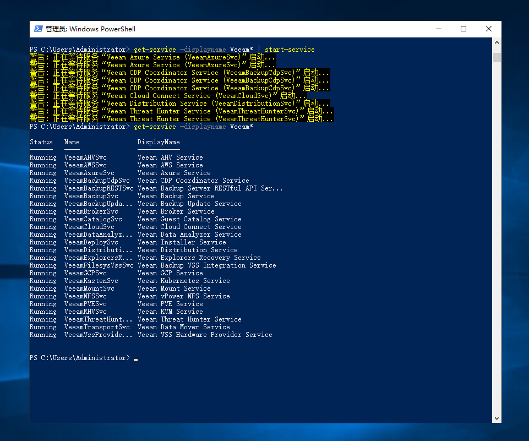Image resolution: width=529 pixels, height=441 pixels.
Task: Click 'Veeam GCP Service' display name
Action: point(171,273)
